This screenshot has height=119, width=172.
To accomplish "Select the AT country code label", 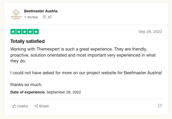I will [x=50, y=17].
